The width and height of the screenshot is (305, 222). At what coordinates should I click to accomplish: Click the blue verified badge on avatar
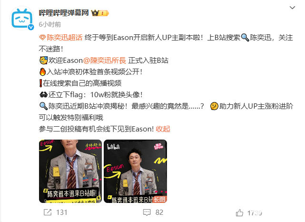pyautogui.click(x=31, y=27)
